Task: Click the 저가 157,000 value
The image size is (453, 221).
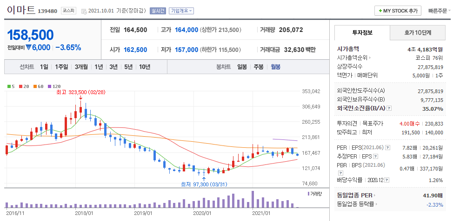Action: tap(187, 50)
